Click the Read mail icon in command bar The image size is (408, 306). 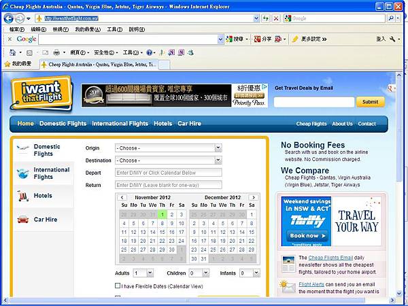click(46, 52)
